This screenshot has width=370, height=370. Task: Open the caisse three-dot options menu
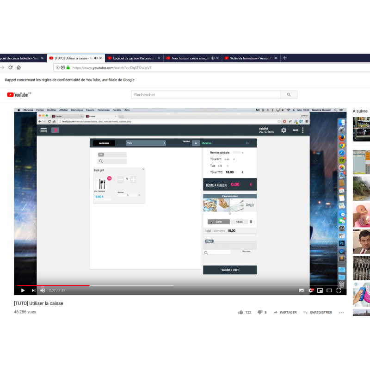pyautogui.click(x=303, y=130)
